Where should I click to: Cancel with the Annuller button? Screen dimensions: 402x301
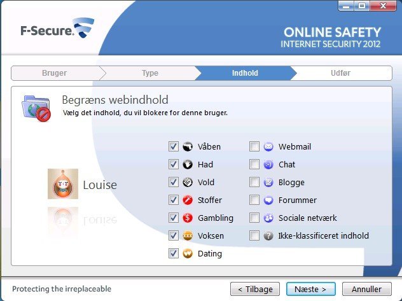(366, 289)
